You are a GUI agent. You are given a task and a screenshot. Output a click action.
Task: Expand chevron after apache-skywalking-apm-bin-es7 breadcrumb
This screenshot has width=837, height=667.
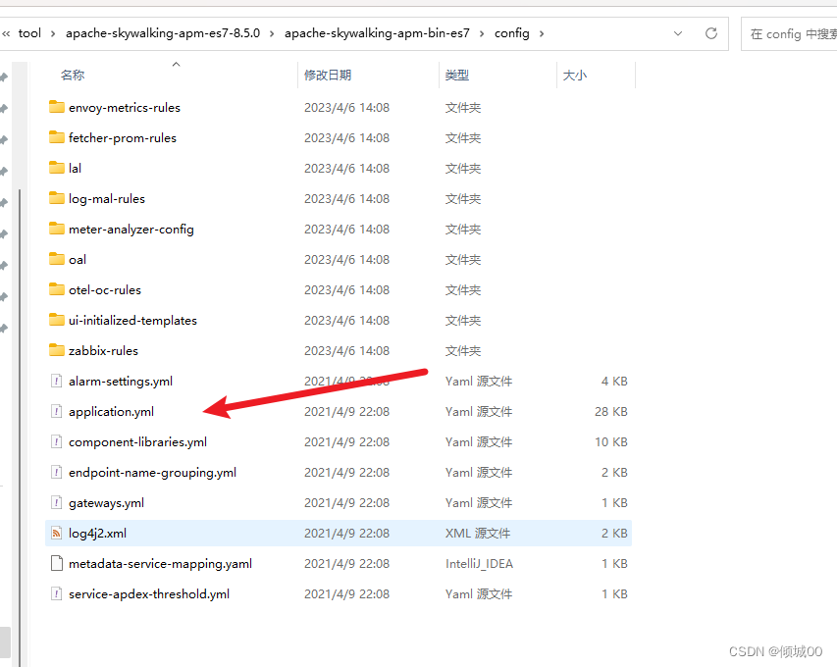482,33
